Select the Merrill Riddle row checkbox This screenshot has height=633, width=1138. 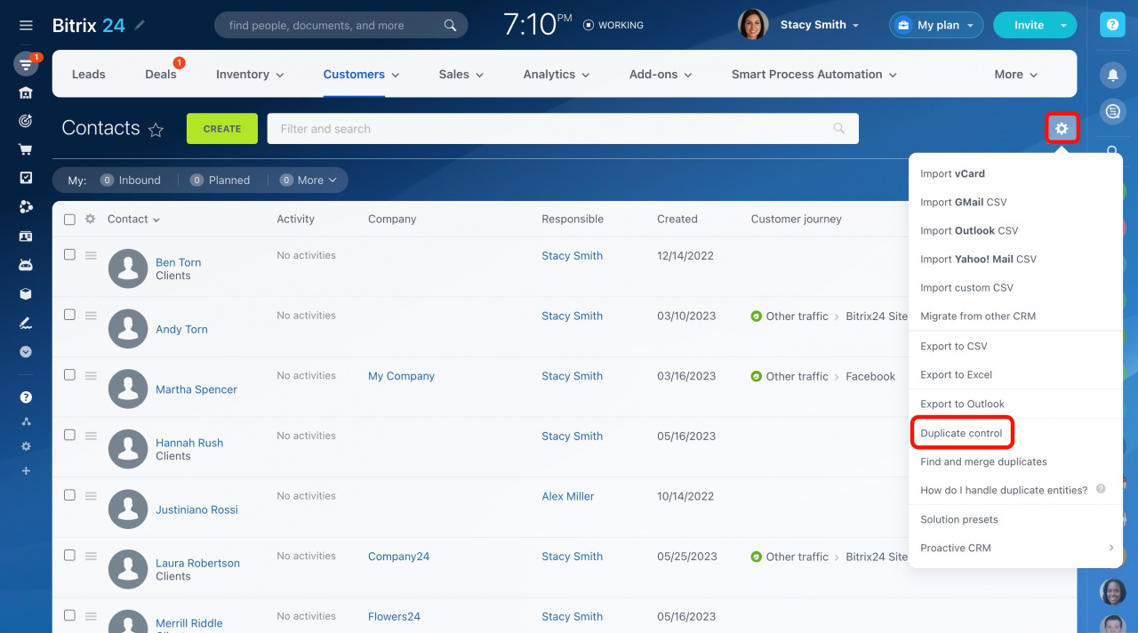[x=69, y=615]
